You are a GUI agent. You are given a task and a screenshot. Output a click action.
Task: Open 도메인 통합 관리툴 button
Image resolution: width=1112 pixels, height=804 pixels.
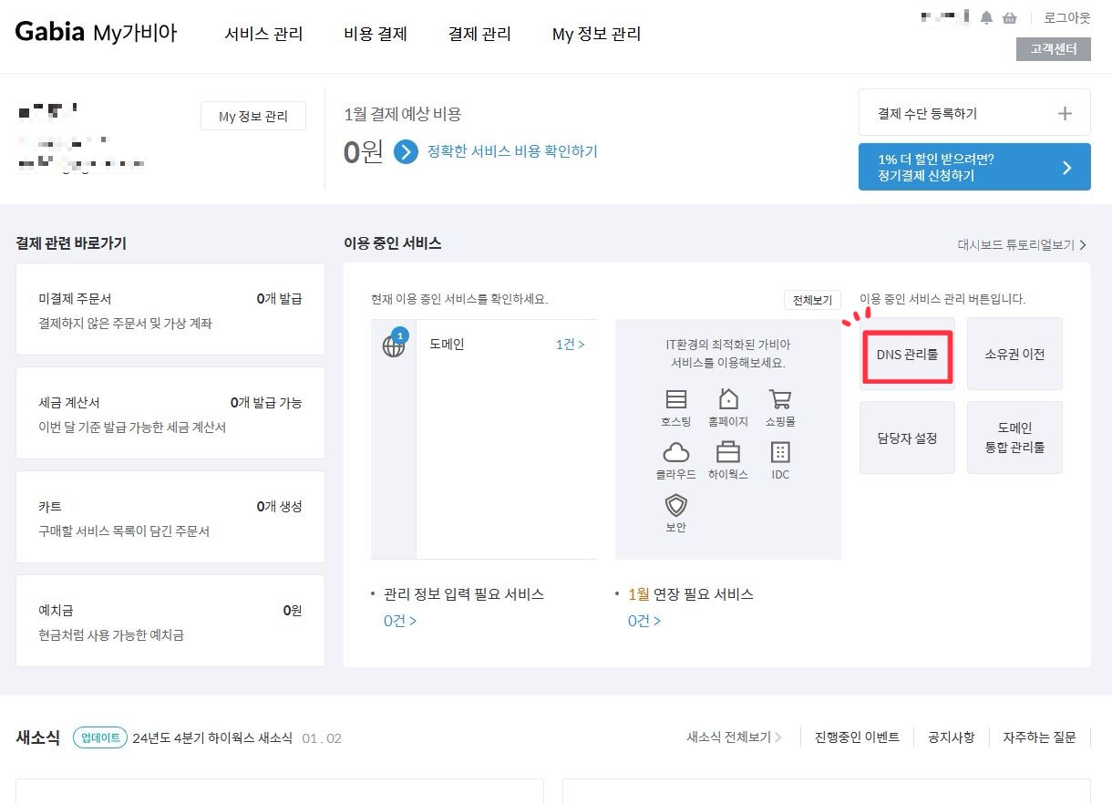tap(1014, 438)
